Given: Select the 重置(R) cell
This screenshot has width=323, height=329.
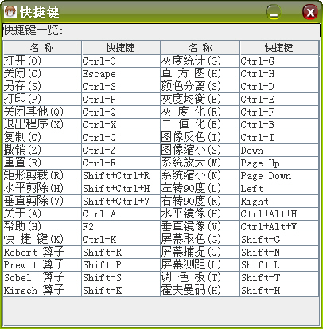Looking at the screenshot, I should coord(42,163).
